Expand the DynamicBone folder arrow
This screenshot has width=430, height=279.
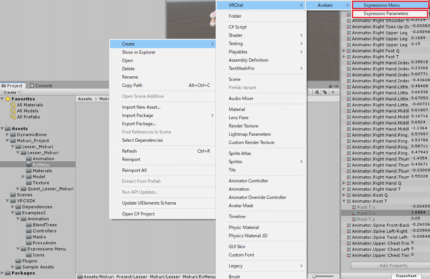tap(8, 134)
